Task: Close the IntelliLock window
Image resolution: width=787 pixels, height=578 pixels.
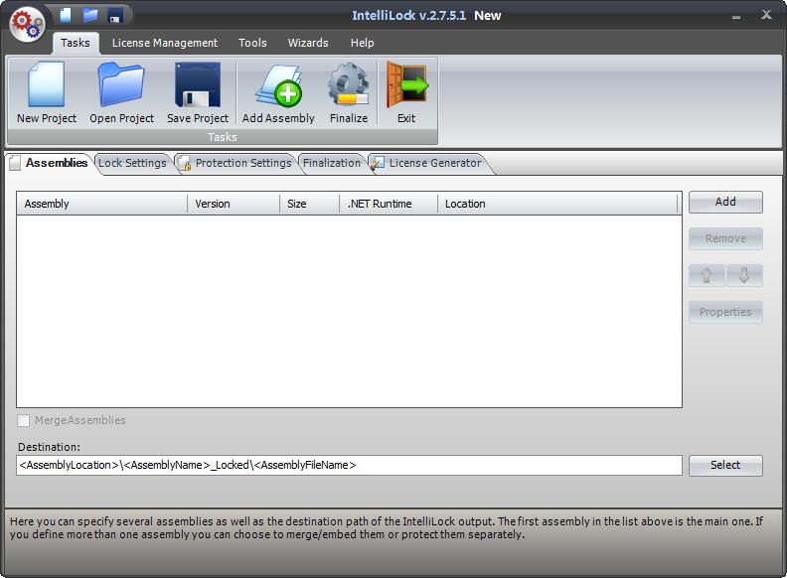Action: (766, 15)
